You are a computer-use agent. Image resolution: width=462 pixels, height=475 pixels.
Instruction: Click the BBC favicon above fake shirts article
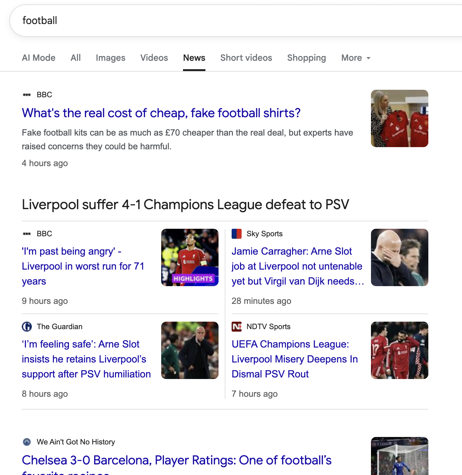27,95
